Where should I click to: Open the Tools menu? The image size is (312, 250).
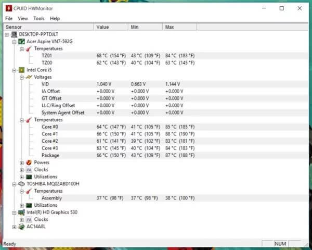39,19
